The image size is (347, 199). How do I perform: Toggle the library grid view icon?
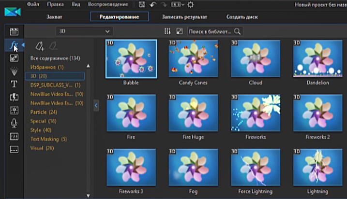click(168, 31)
